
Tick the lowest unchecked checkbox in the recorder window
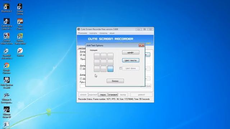pos(81,79)
